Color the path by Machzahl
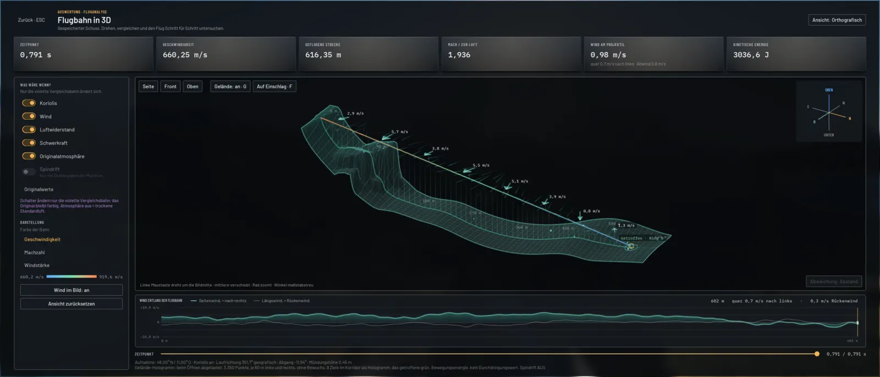Viewport: 880px width, 377px height. click(x=35, y=252)
